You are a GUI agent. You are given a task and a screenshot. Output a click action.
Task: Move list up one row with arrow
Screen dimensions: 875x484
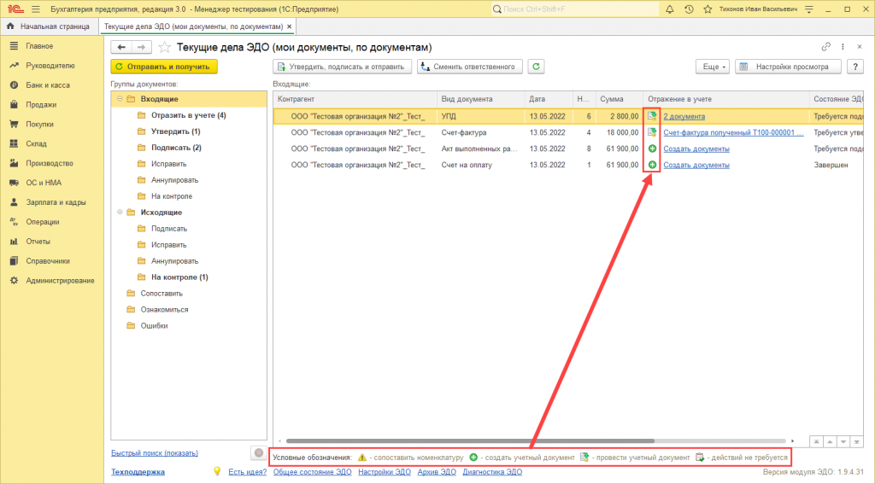(830, 441)
